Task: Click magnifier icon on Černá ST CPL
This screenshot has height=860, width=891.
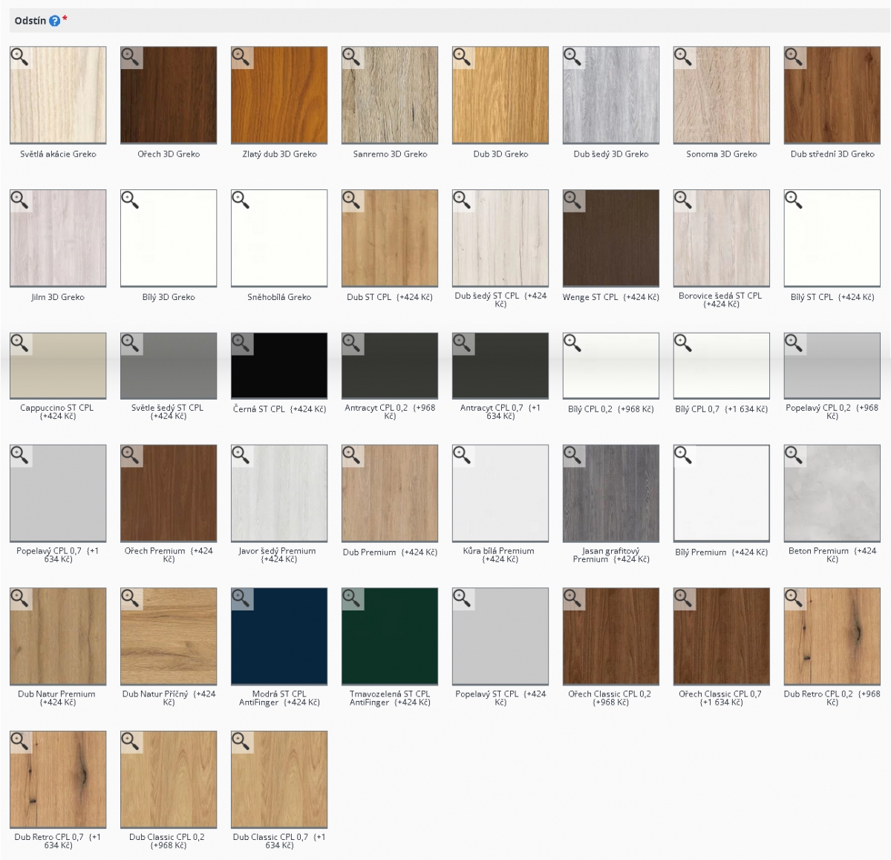Action: tap(241, 343)
